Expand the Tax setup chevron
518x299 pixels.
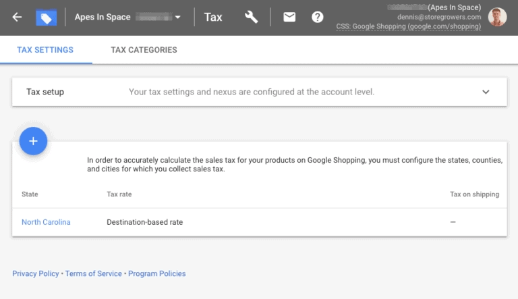(x=486, y=92)
